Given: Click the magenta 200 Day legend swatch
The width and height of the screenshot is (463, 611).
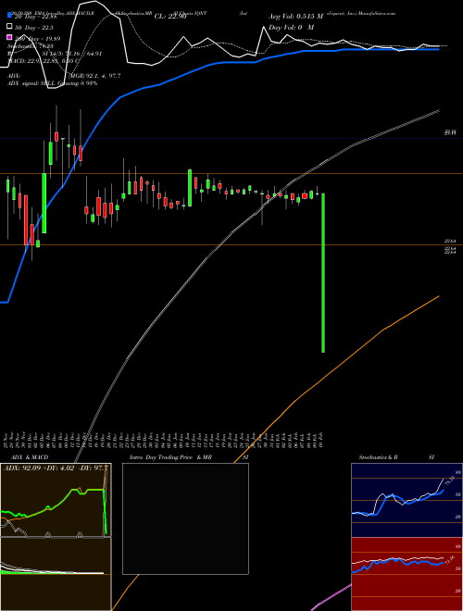Looking at the screenshot, I should (9, 38).
